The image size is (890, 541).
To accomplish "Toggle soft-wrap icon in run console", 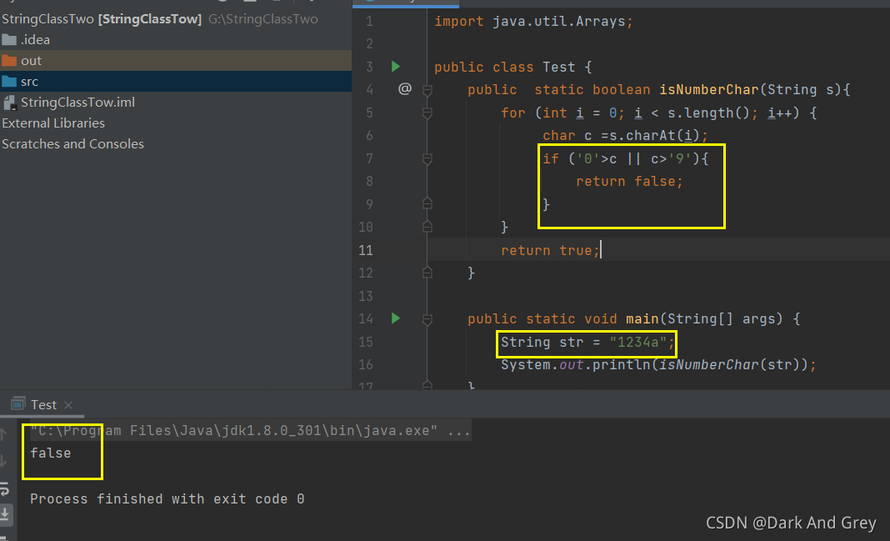I will coord(4,488).
